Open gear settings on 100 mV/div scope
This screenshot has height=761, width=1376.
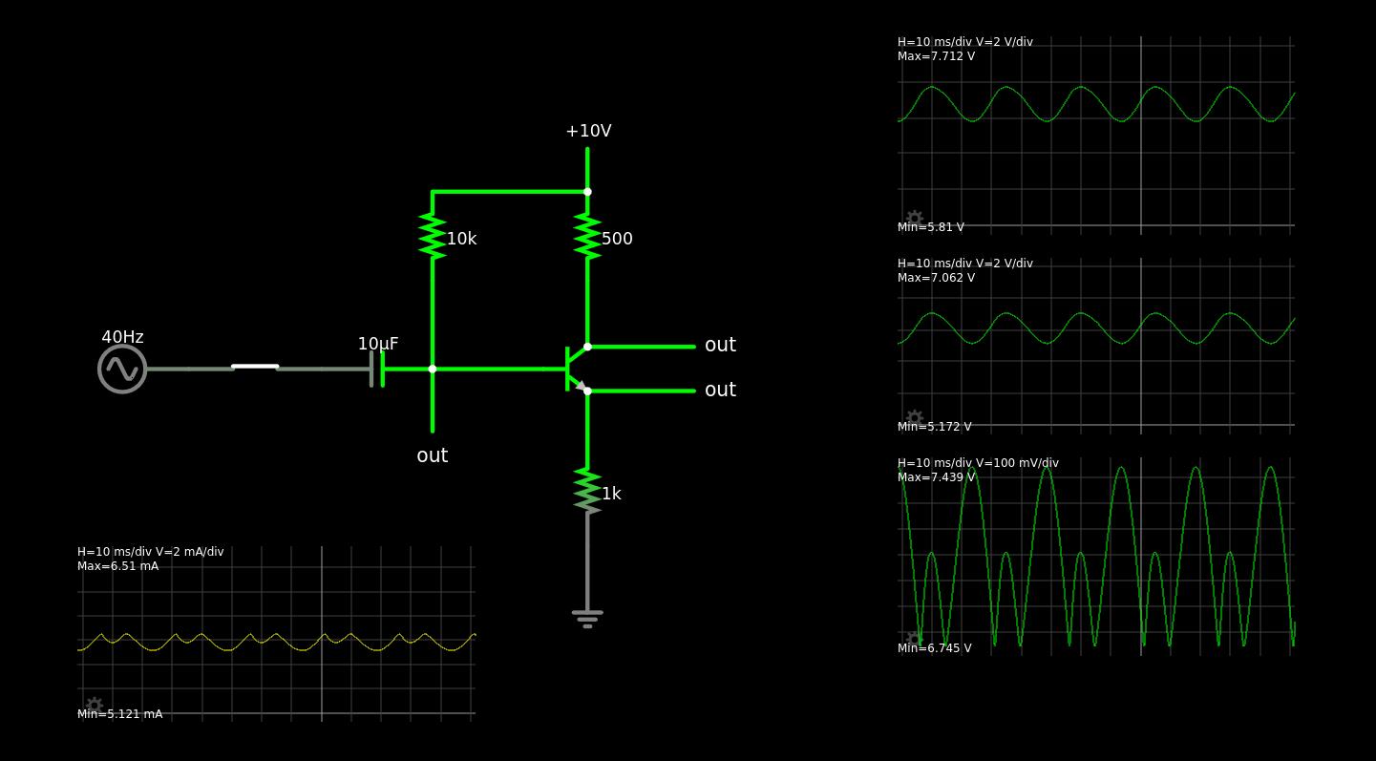(914, 639)
